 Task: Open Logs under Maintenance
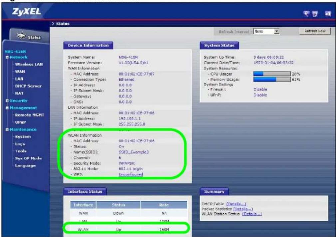pyautogui.click(x=20, y=144)
